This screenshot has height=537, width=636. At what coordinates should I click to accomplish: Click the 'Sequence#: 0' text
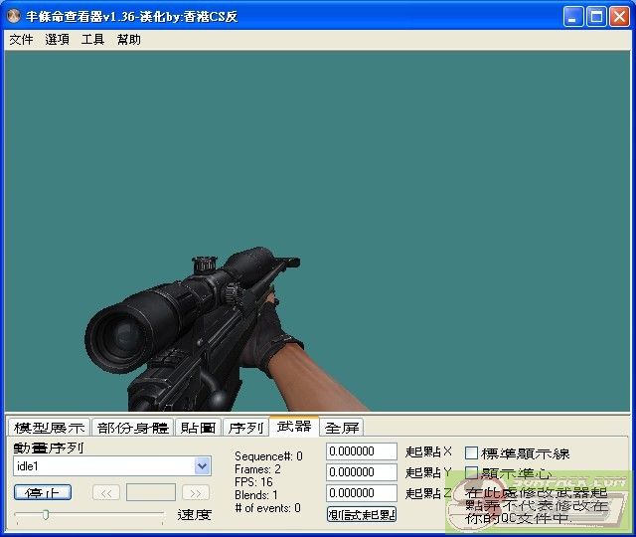tap(268, 456)
